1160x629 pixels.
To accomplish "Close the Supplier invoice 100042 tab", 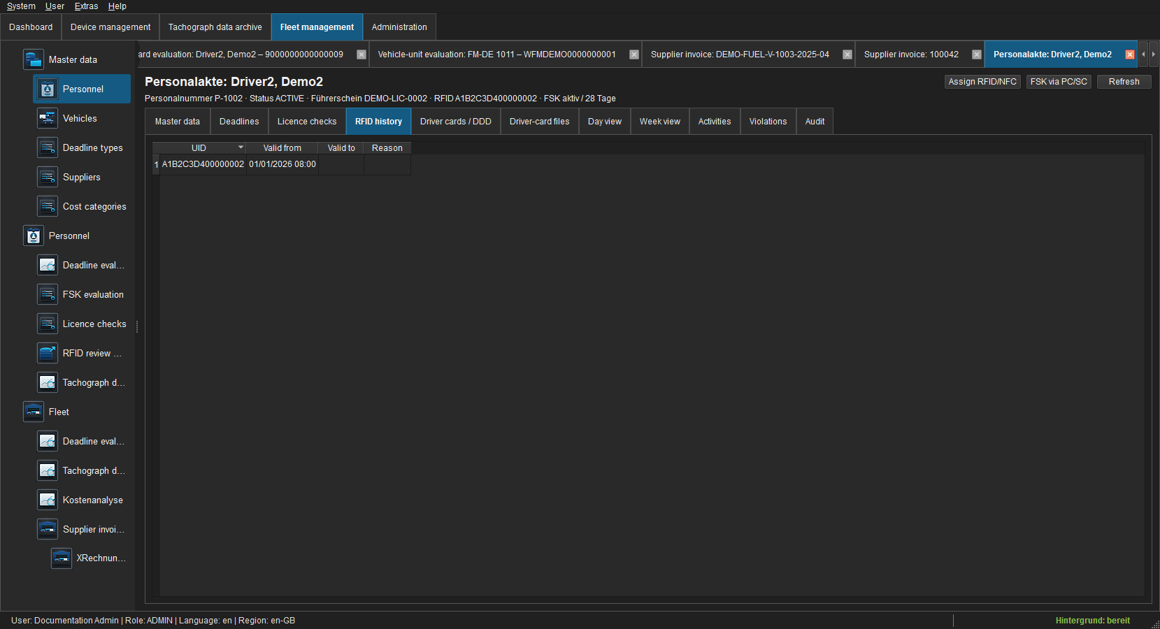I will click(977, 55).
